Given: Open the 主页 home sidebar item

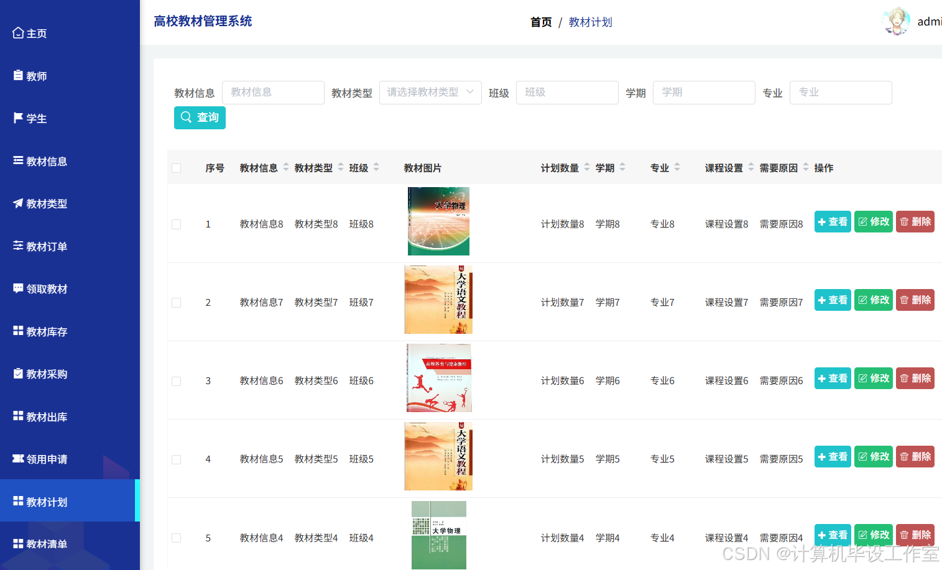Looking at the screenshot, I should point(70,34).
